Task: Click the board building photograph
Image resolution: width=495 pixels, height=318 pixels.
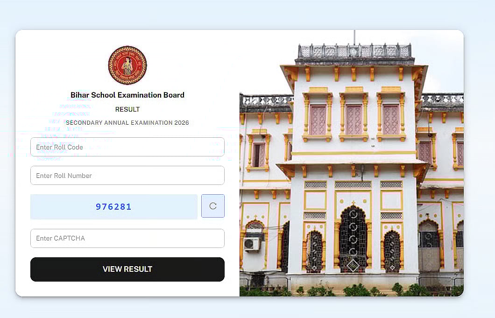Action: (352, 163)
